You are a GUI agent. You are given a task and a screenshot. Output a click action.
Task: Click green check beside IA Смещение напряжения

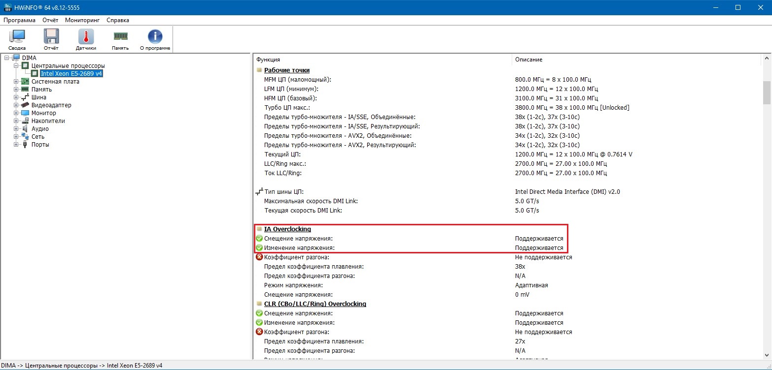pos(259,239)
